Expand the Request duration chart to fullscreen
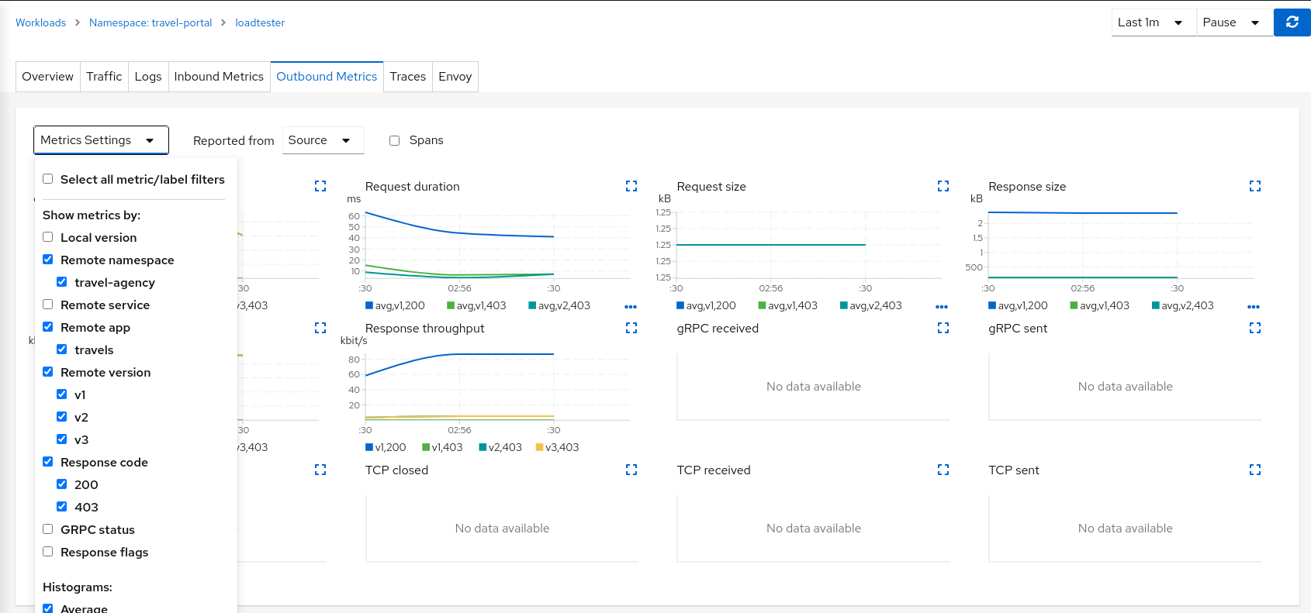1311x613 pixels. [631, 186]
